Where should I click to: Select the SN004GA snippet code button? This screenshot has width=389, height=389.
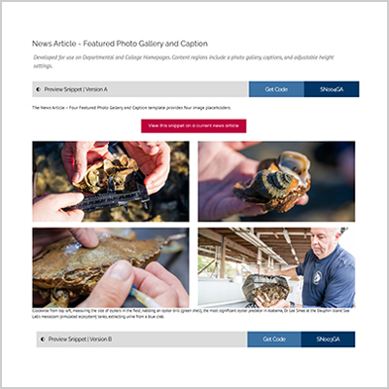[x=332, y=89]
